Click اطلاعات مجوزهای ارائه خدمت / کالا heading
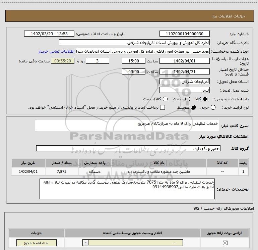Viewport: 258px width, 250px height. pos(223,208)
